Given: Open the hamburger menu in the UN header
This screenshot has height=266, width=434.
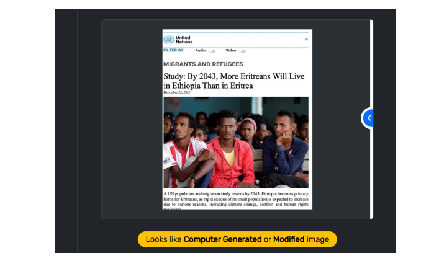Looking at the screenshot, I should click(306, 39).
